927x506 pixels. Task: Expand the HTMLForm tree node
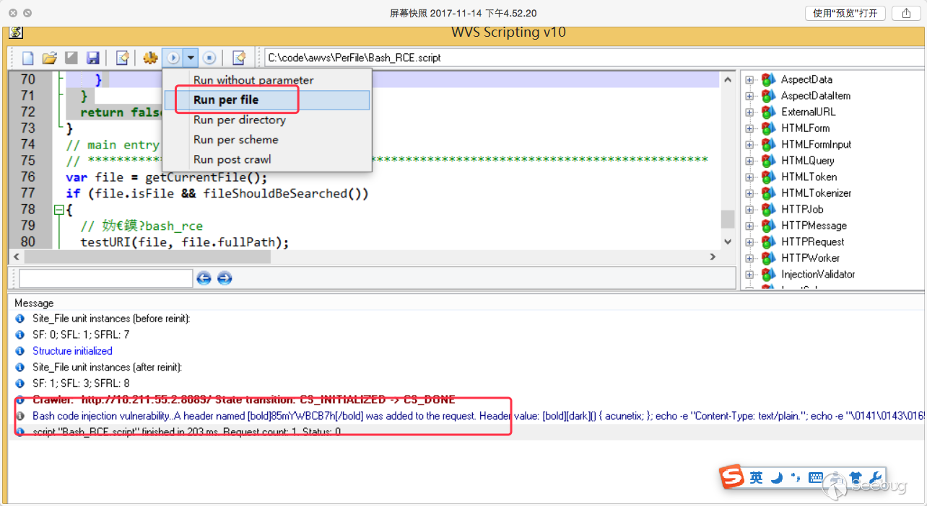point(749,128)
